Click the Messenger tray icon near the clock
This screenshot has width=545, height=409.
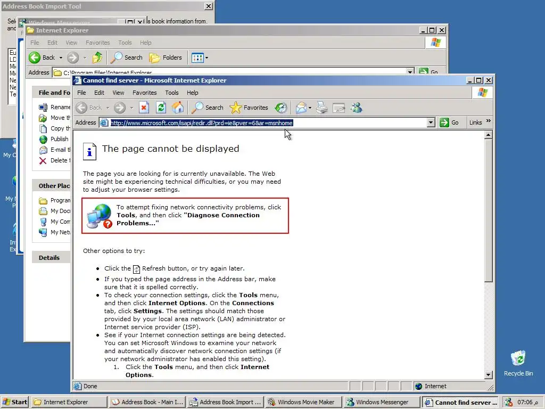pos(509,402)
